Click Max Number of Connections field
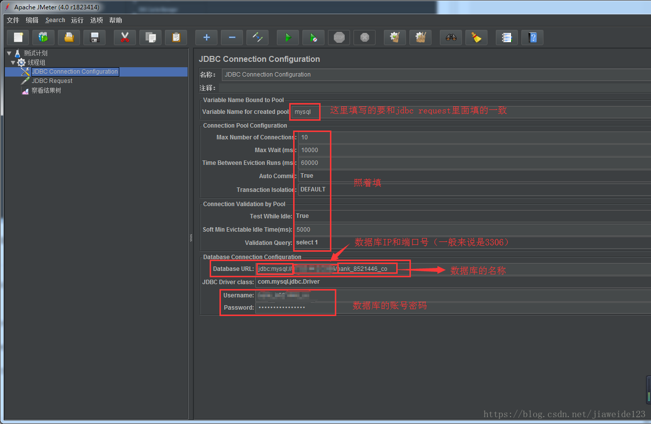 click(474, 137)
